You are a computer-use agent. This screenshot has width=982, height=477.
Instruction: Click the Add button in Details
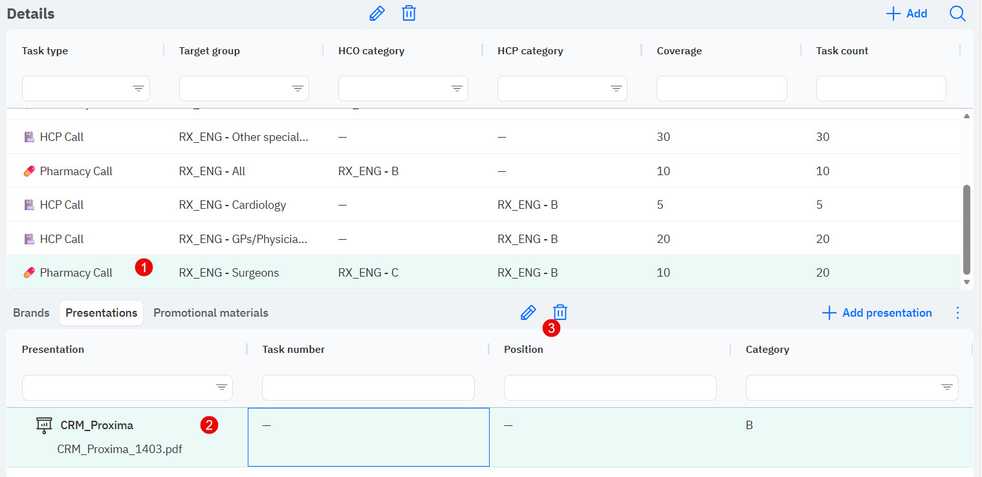pos(906,14)
